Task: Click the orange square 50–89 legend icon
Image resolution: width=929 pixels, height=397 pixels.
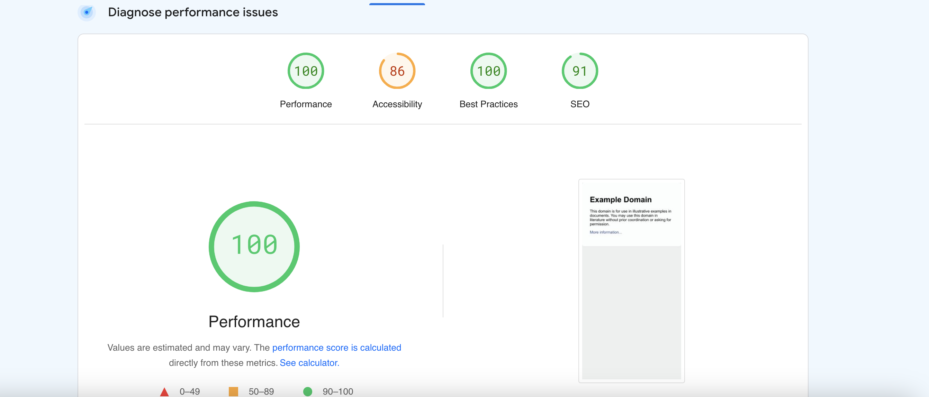Action: (233, 391)
